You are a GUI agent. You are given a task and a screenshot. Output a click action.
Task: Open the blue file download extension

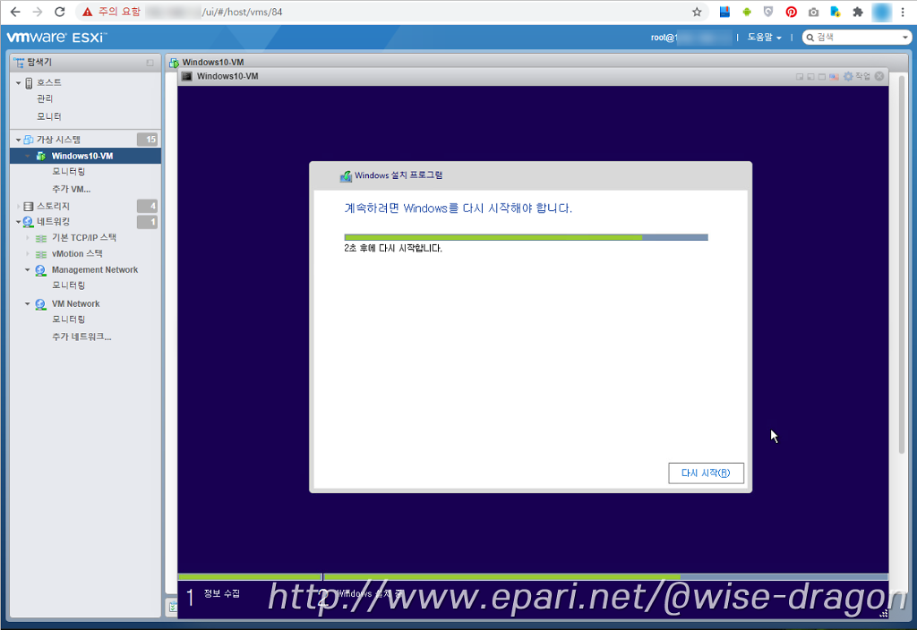tap(836, 12)
